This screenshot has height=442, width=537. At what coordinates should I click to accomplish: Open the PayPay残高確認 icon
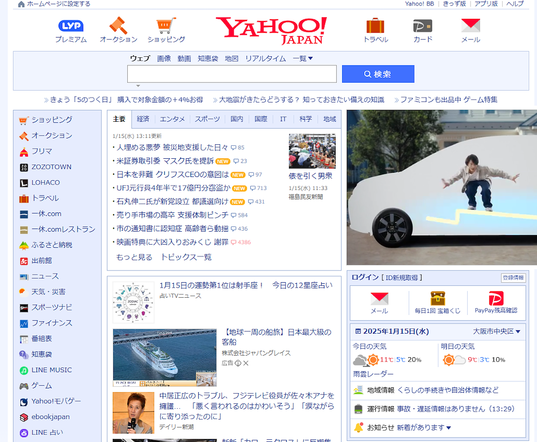[496, 298]
